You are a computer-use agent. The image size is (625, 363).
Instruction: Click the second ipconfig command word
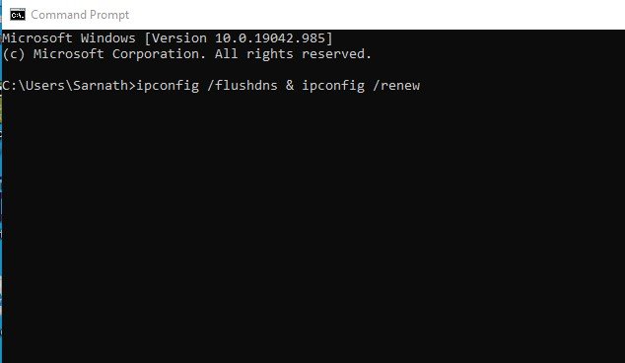[x=333, y=86]
